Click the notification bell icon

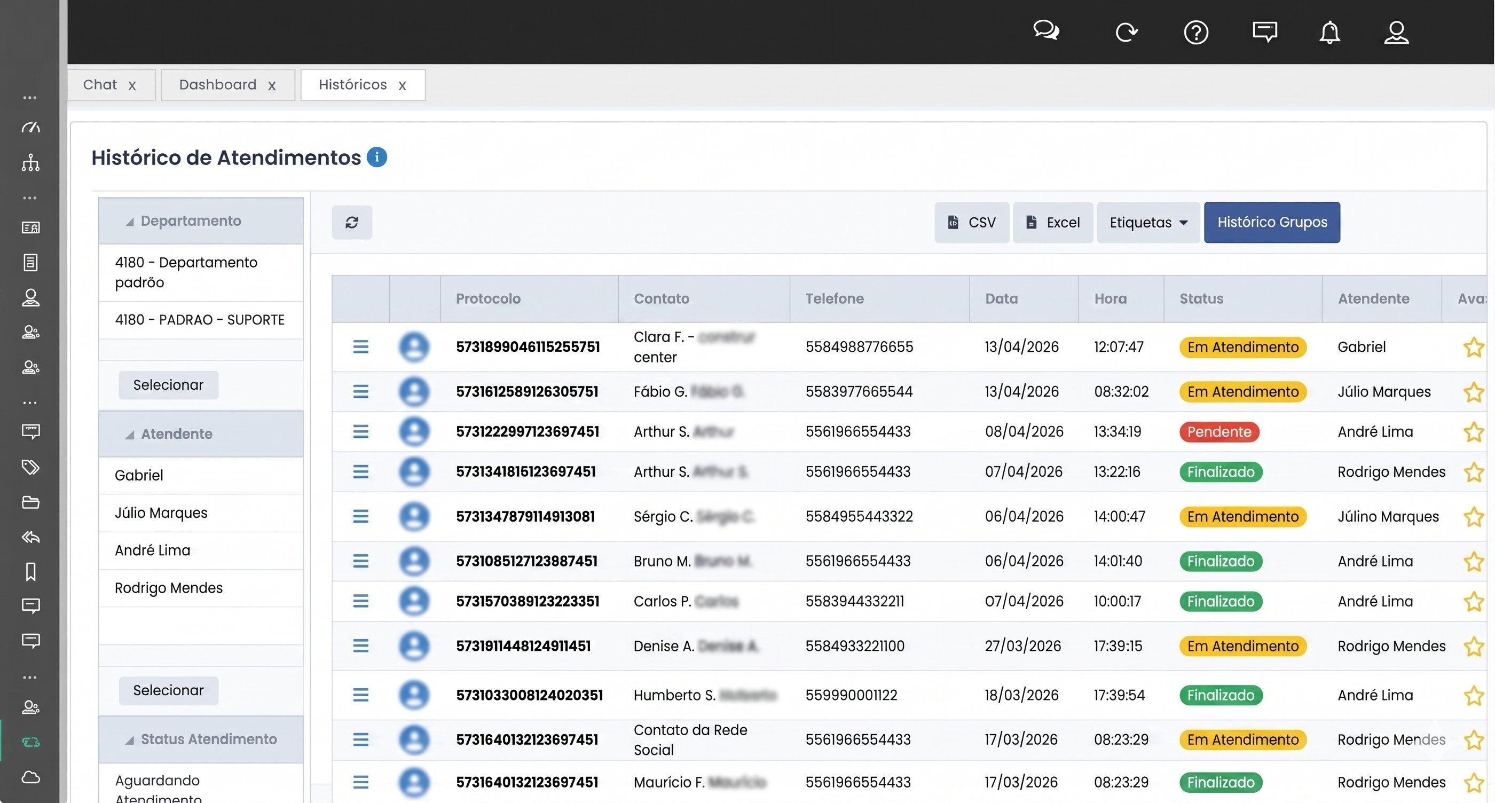(x=1329, y=32)
